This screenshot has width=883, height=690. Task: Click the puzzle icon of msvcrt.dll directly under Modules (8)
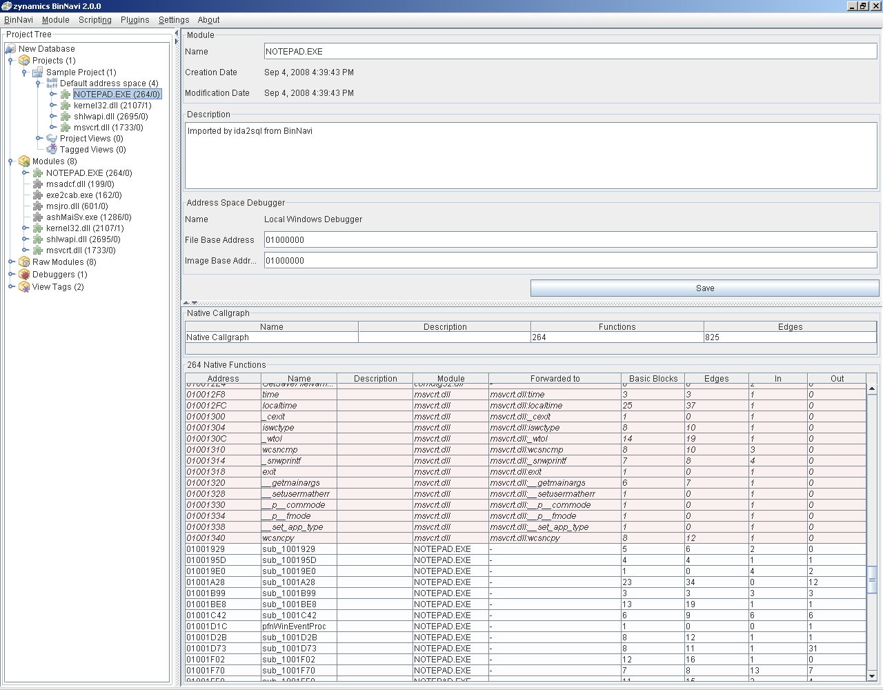pyautogui.click(x=38, y=250)
